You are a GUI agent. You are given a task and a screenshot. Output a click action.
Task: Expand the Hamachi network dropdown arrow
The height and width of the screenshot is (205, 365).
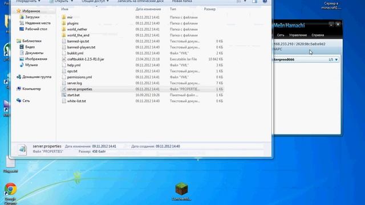pyautogui.click(x=336, y=60)
